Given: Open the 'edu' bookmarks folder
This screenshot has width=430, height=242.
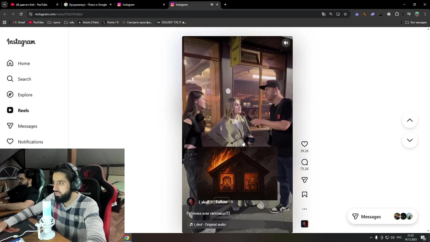Looking at the screenshot, I should click(x=69, y=23).
